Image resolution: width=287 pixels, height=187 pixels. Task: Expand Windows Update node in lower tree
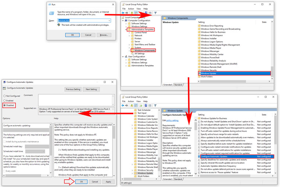click(x=132, y=173)
